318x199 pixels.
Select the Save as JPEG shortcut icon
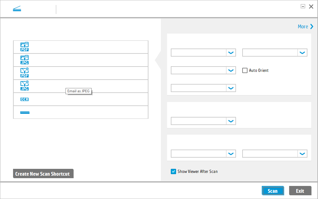pos(25,60)
